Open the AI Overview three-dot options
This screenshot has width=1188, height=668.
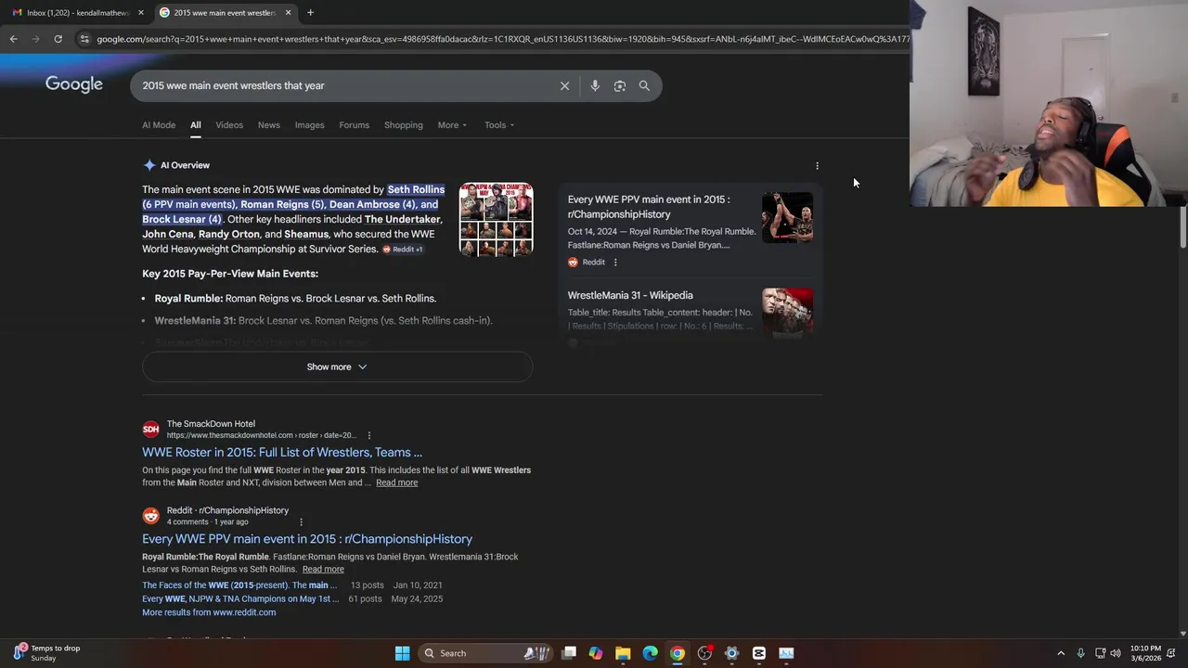[817, 165]
